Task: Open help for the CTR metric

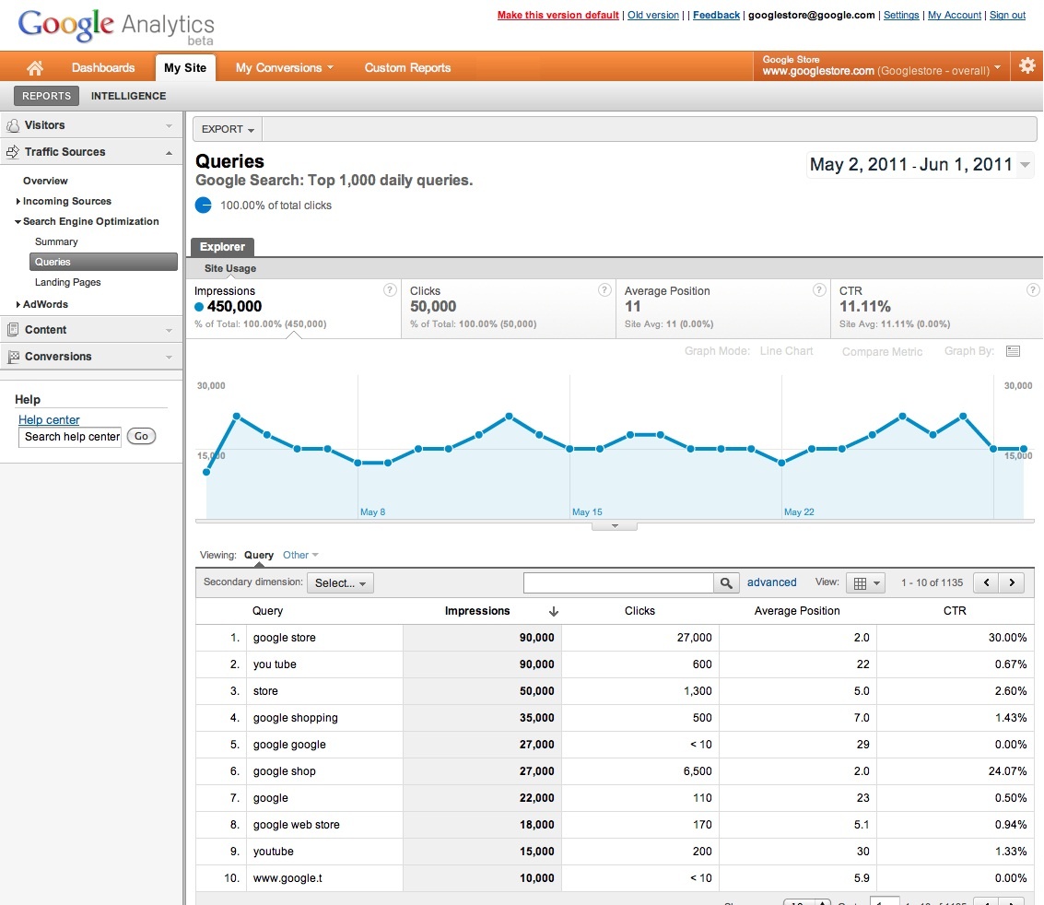Action: click(x=1033, y=289)
